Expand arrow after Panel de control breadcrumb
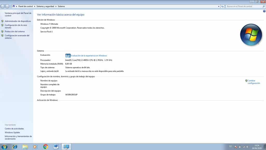Screen dimensions: 266x150 [x=35, y=6]
